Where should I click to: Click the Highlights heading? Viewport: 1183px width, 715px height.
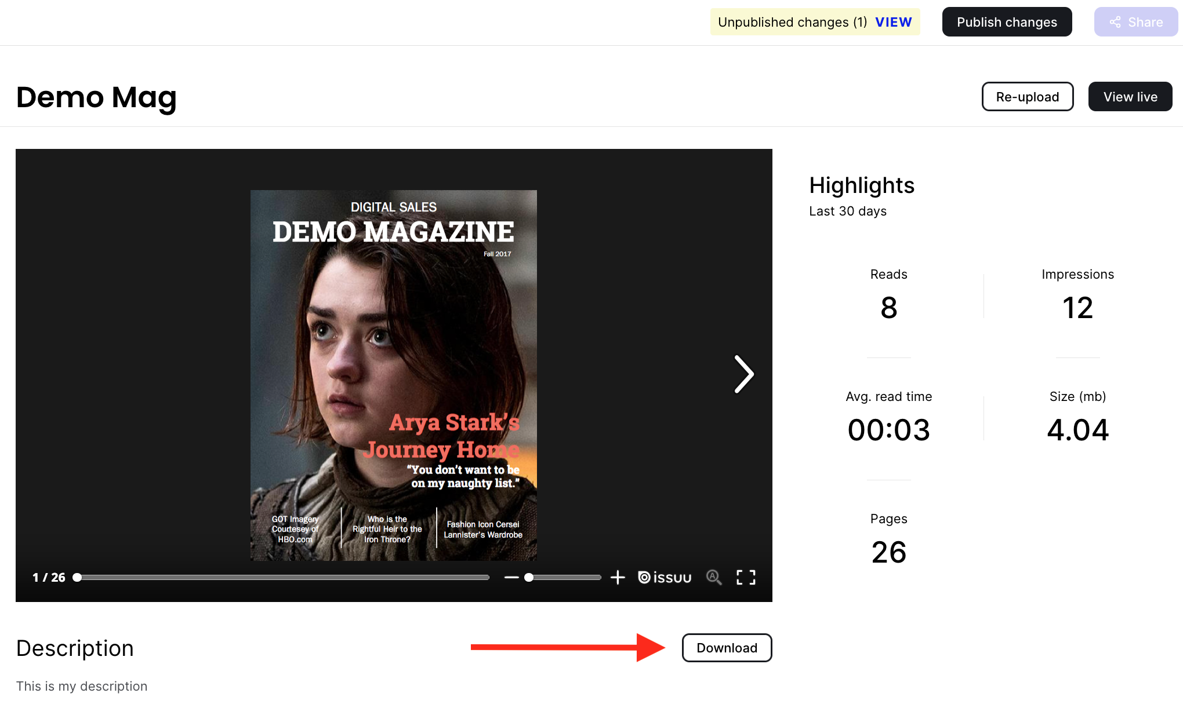coord(862,185)
